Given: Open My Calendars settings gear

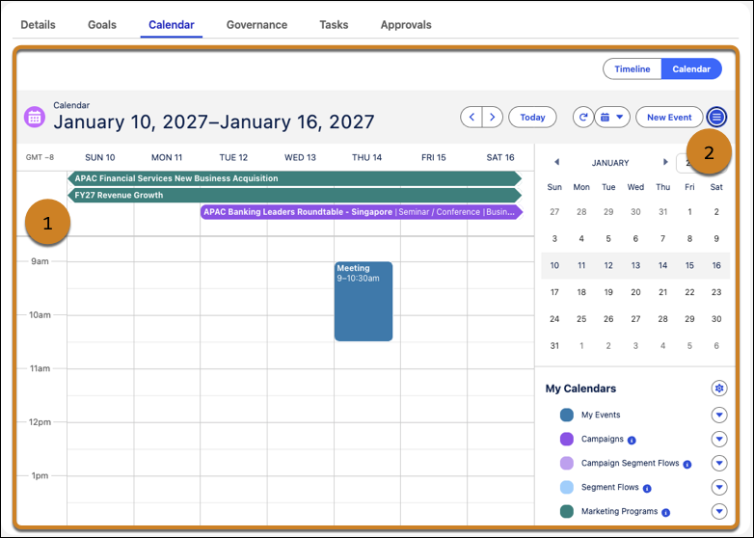Looking at the screenshot, I should [x=719, y=388].
